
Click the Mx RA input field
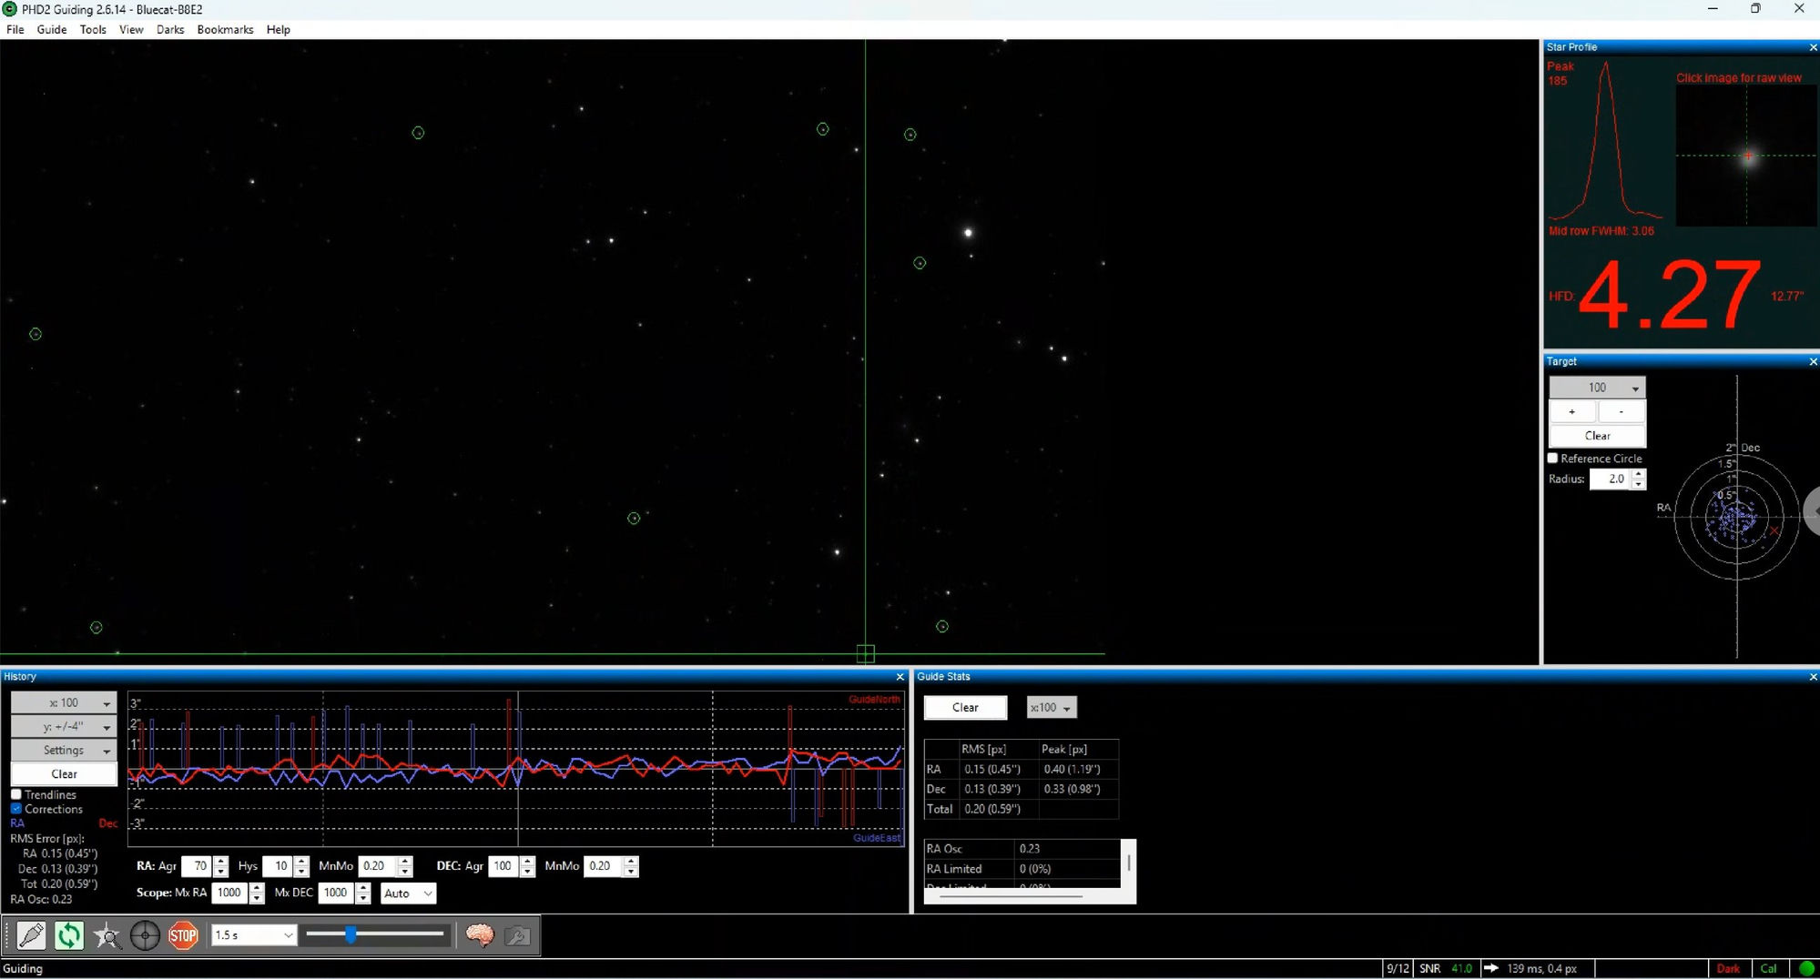(230, 893)
